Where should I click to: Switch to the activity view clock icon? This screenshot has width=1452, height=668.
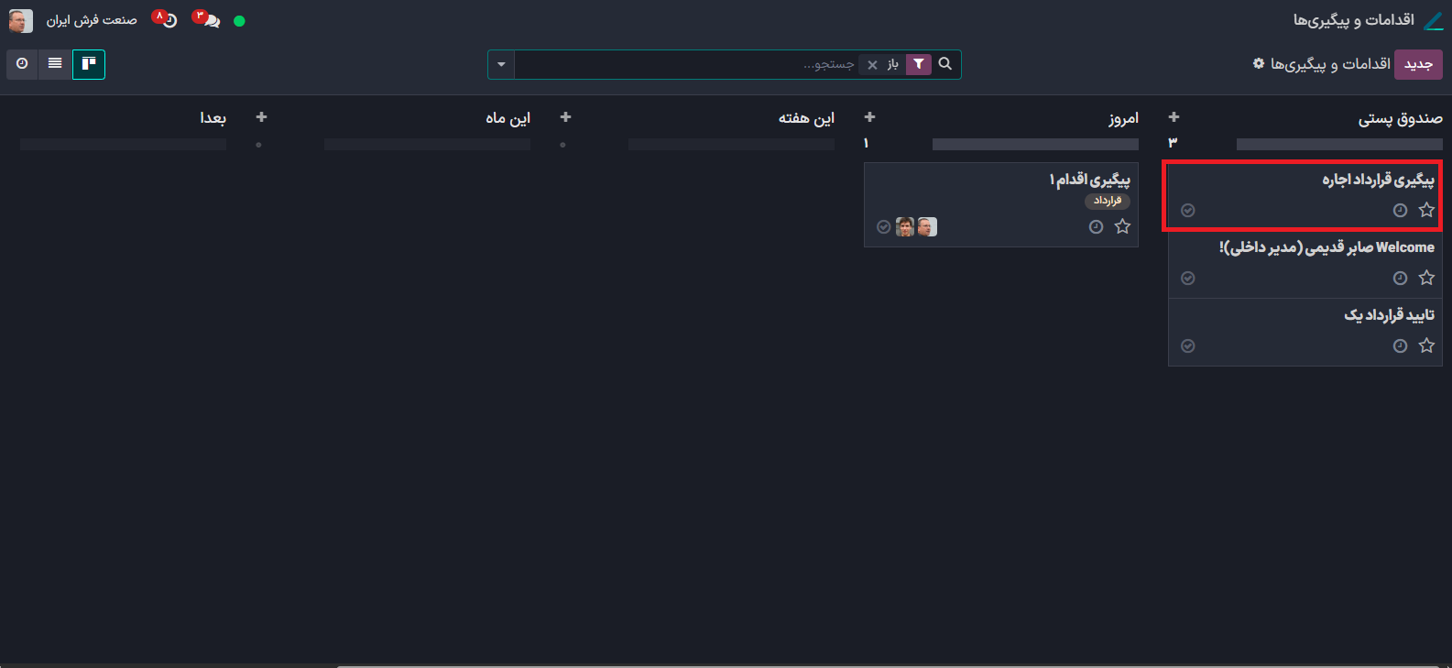(x=22, y=64)
